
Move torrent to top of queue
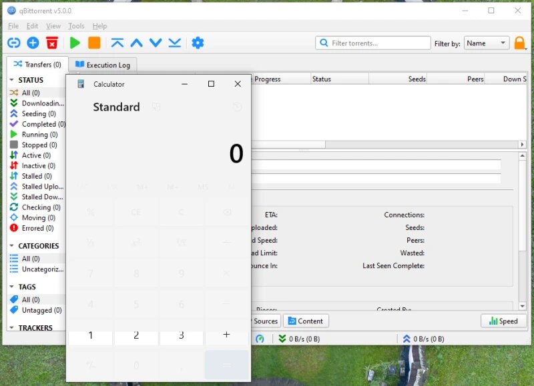pos(117,43)
